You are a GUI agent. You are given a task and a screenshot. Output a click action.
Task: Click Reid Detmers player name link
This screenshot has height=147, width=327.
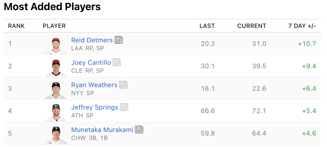[x=92, y=40]
